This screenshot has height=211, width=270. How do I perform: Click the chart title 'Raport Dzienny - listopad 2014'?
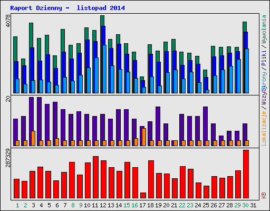coord(67,8)
